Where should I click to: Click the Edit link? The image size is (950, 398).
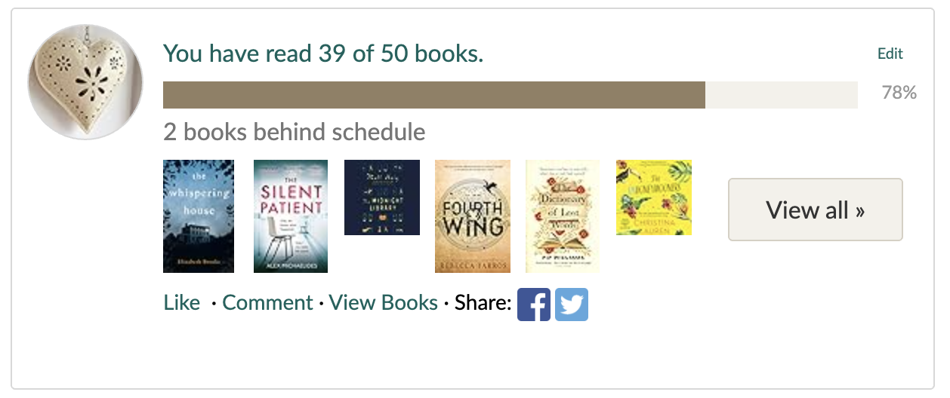click(890, 54)
